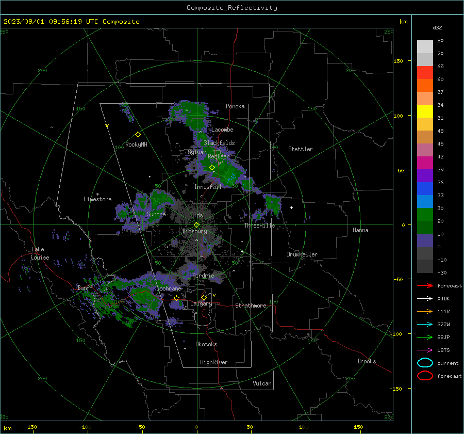The image size is (464, 434).
Task: Click the Stettler label
Action: click(301, 149)
